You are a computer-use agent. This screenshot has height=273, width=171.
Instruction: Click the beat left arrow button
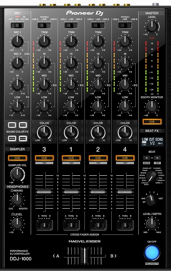[x=146, y=158]
